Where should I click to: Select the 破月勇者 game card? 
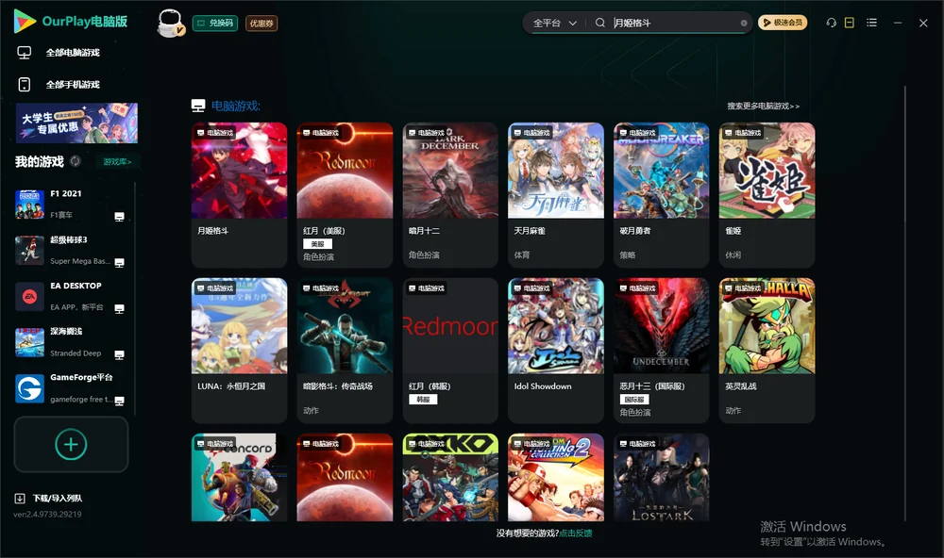tap(661, 195)
